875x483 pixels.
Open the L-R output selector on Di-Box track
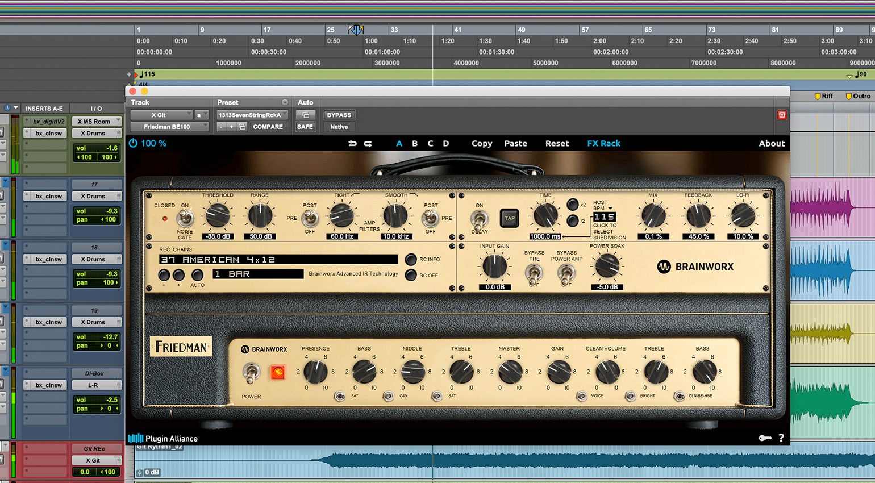point(97,385)
